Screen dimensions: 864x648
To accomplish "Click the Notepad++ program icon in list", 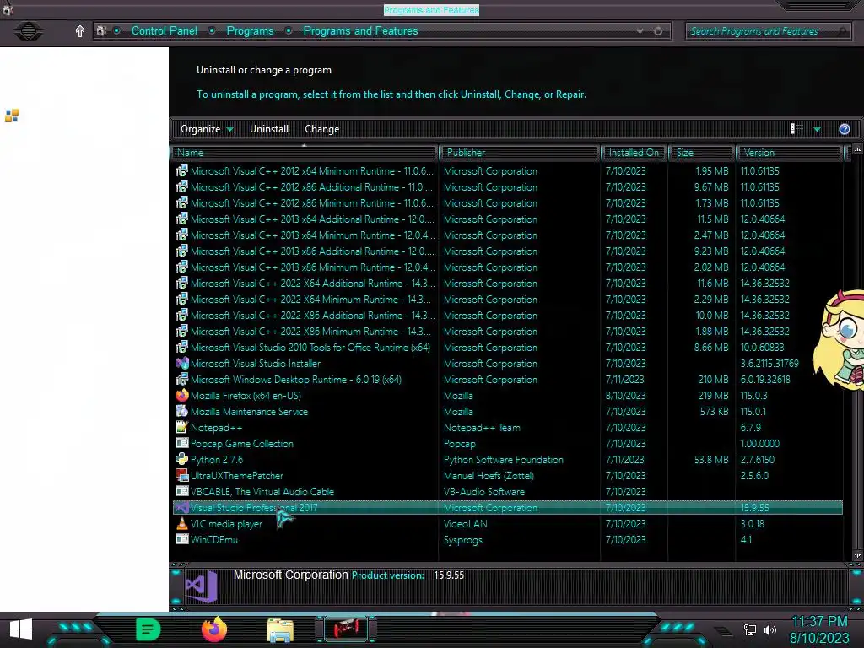I will pos(182,427).
